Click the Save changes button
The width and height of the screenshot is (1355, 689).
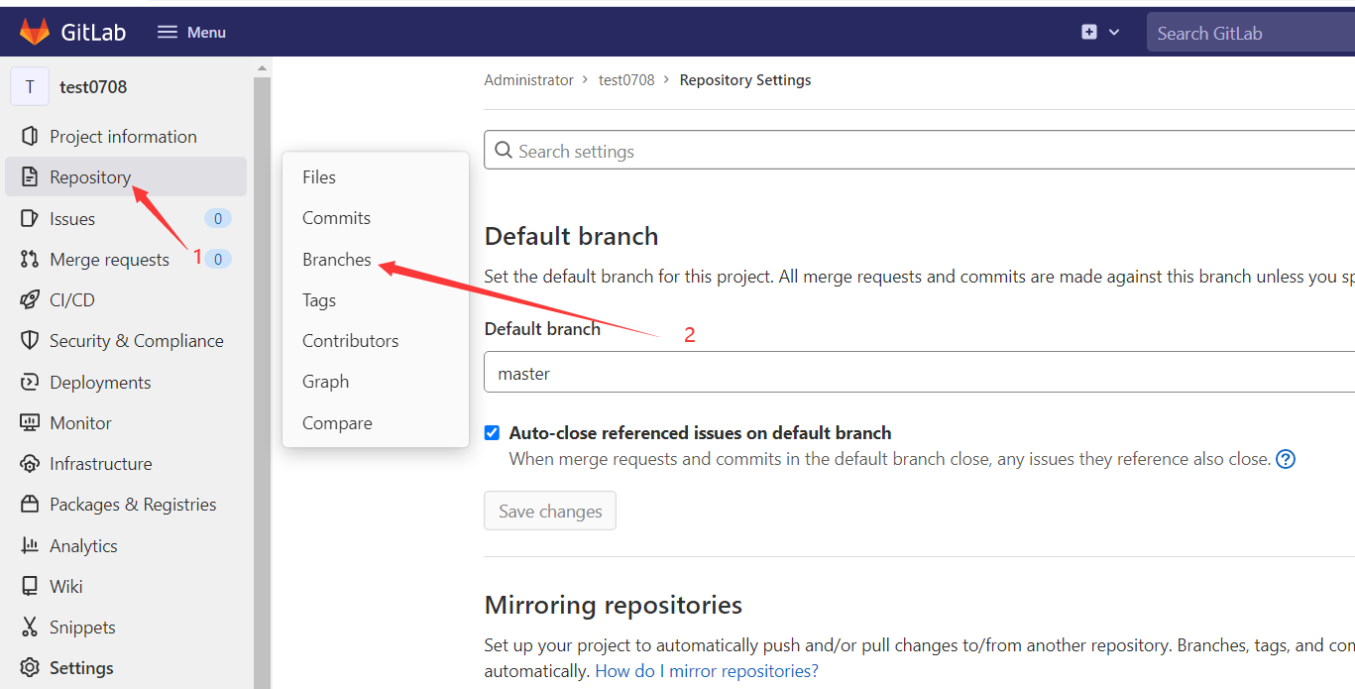550,511
